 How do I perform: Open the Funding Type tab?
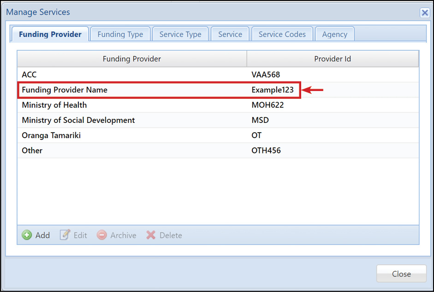pyautogui.click(x=120, y=34)
